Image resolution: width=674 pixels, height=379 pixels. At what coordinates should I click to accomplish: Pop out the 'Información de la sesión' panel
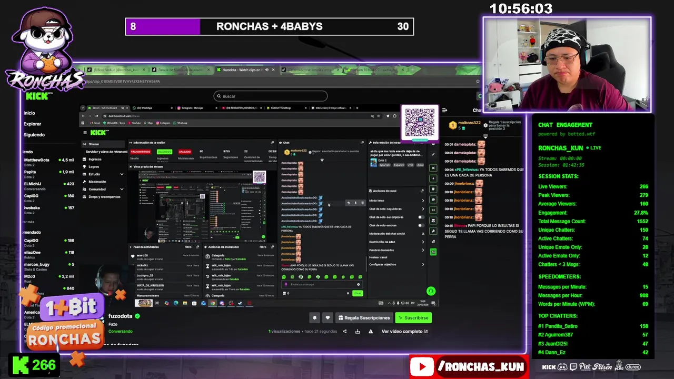click(272, 143)
